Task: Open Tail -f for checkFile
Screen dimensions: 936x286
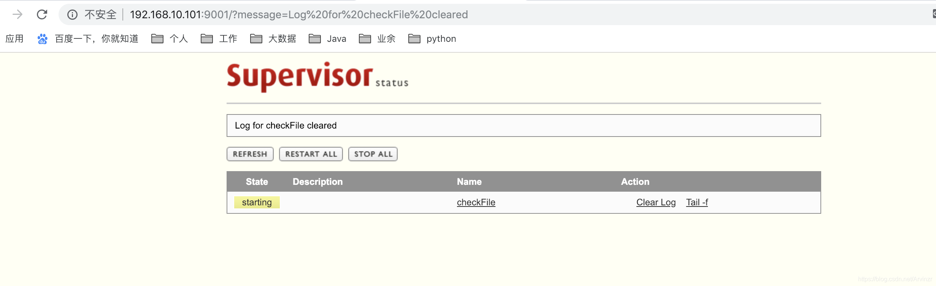Action: [697, 202]
